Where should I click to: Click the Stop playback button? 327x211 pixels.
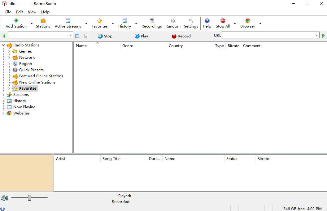coord(105,36)
